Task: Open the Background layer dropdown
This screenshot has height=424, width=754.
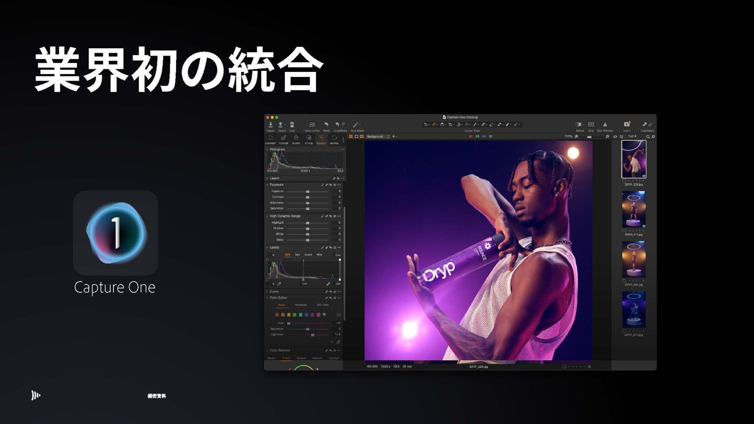Action: (x=378, y=137)
